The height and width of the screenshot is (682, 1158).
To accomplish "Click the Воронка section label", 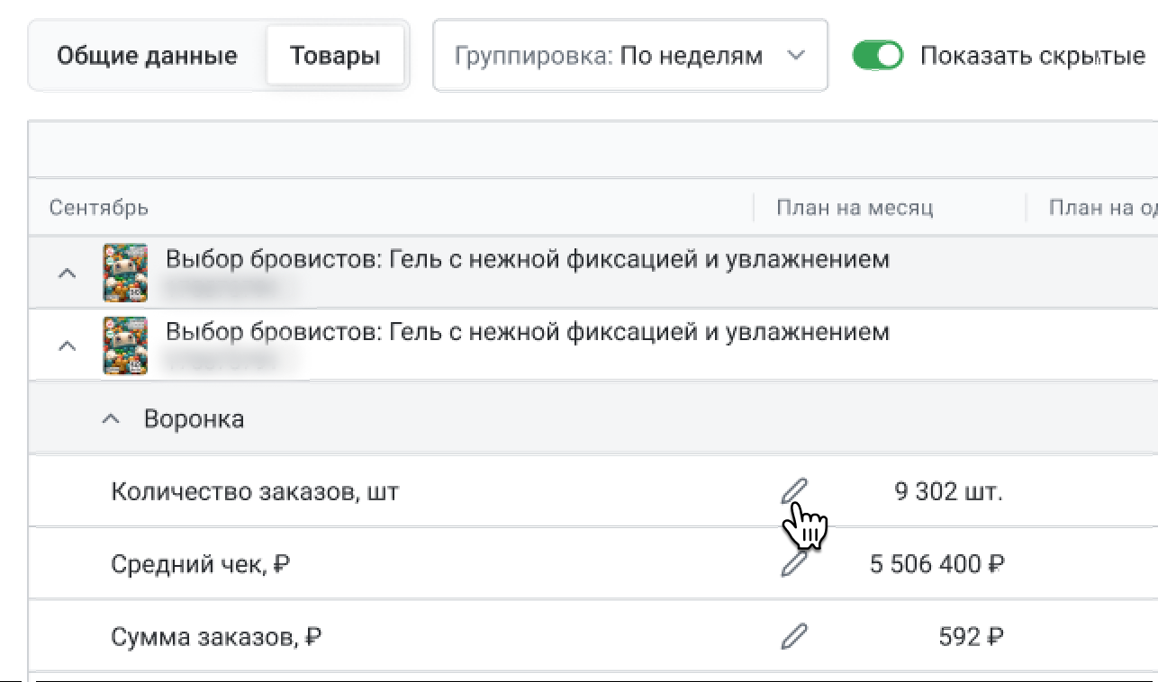I will (x=194, y=419).
